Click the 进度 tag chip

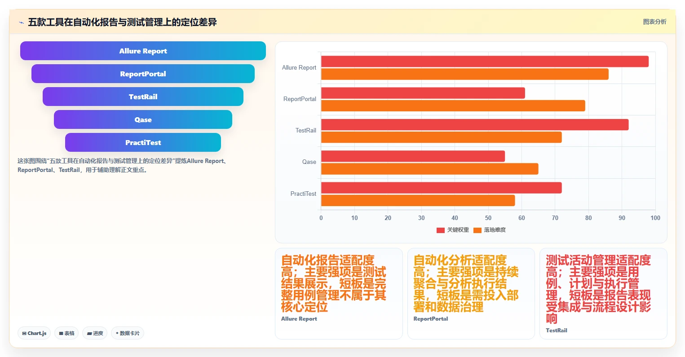[95, 333]
